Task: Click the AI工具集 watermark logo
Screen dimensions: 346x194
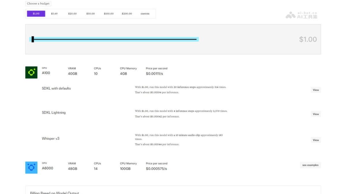Action: tap(302, 15)
